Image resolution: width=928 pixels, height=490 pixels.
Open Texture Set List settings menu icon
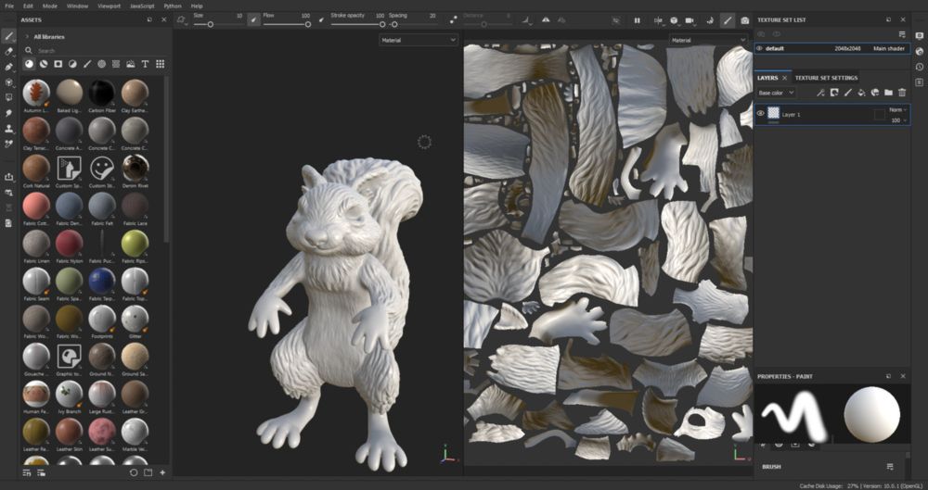pyautogui.click(x=902, y=34)
